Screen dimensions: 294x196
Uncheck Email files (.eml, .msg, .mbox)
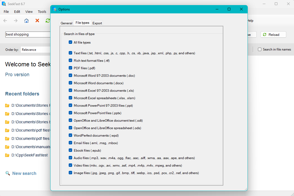pyautogui.click(x=70, y=143)
